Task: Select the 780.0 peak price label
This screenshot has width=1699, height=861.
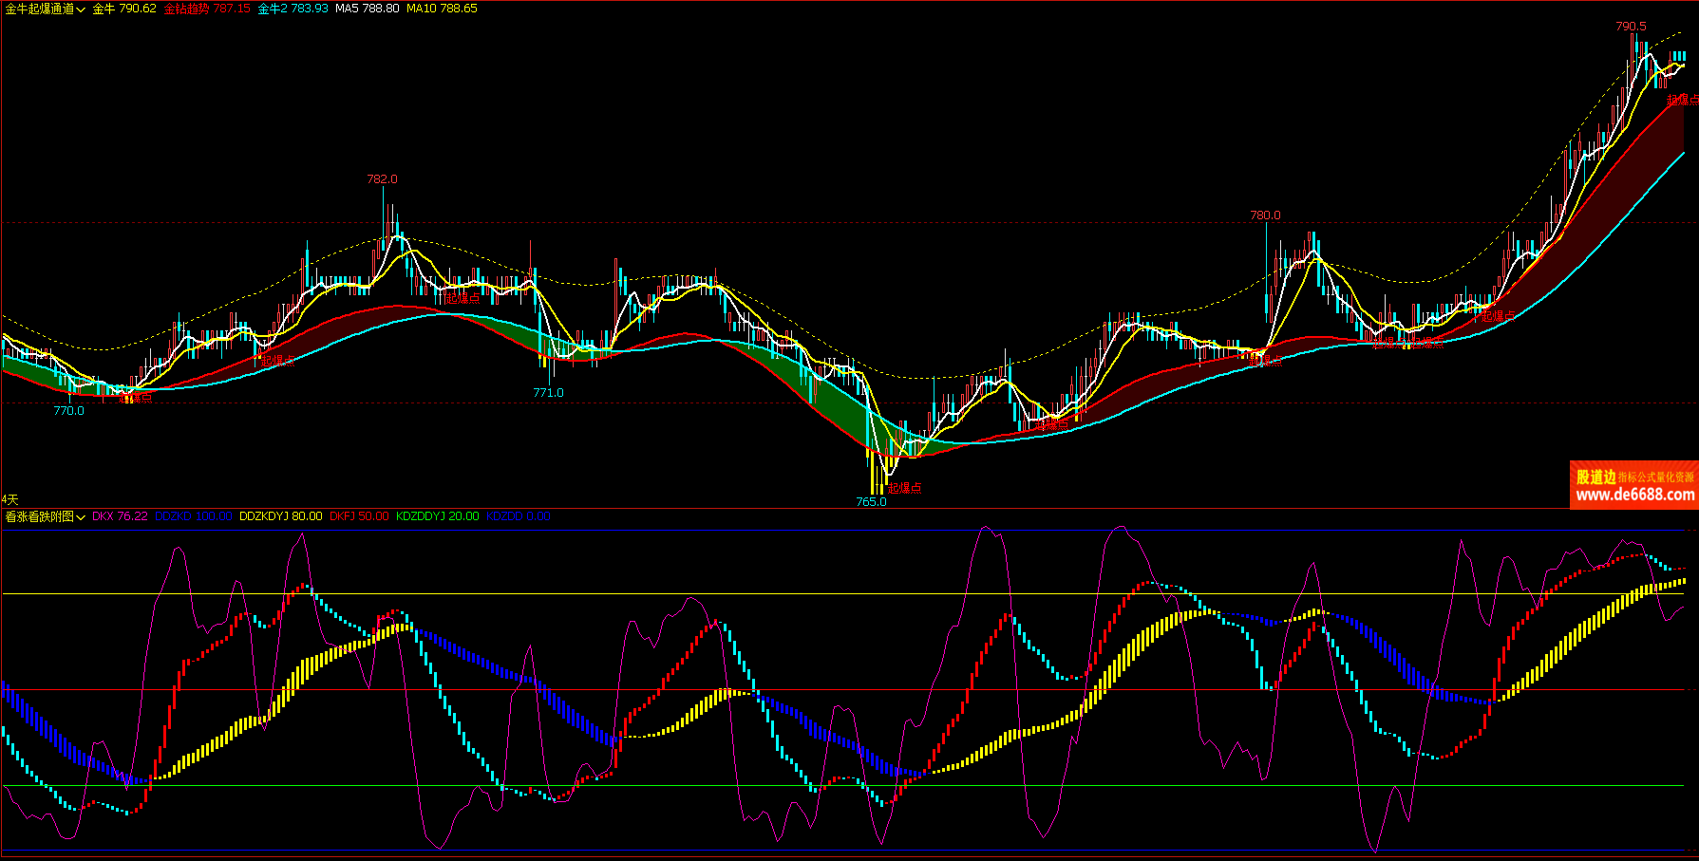Action: [1265, 215]
